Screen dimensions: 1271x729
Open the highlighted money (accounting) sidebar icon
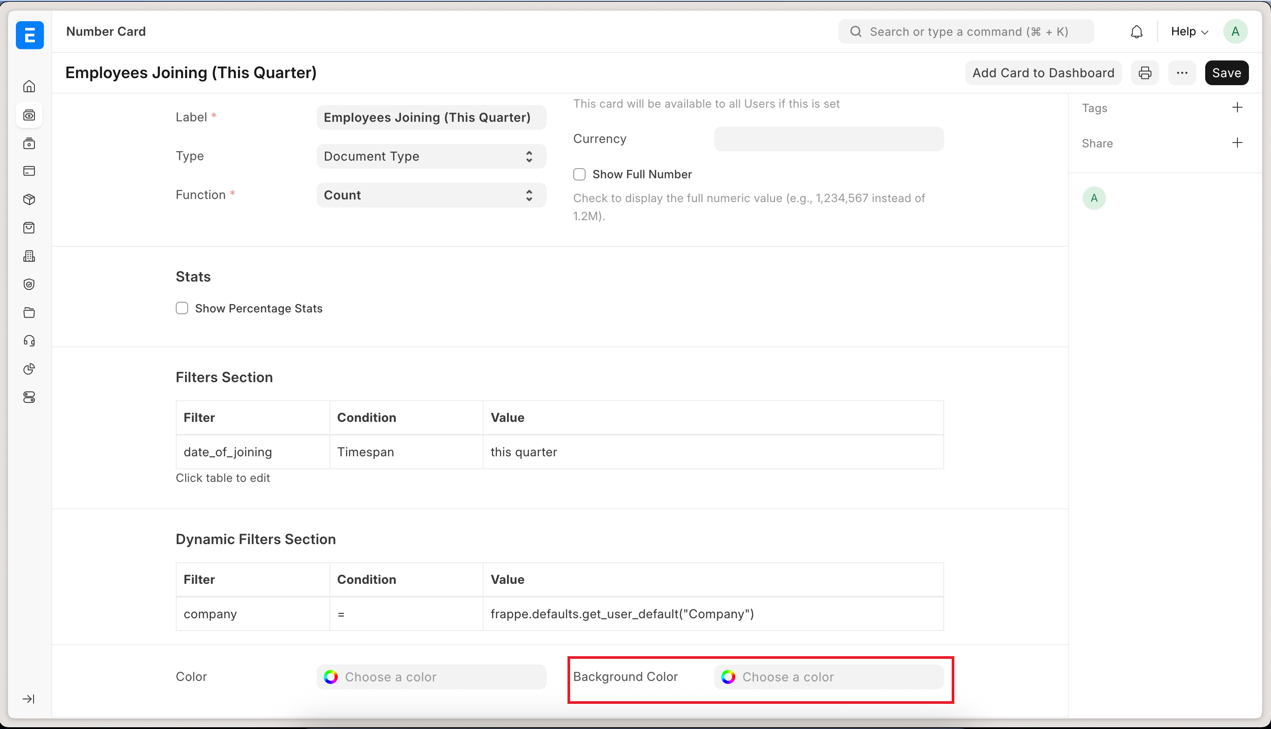29,115
